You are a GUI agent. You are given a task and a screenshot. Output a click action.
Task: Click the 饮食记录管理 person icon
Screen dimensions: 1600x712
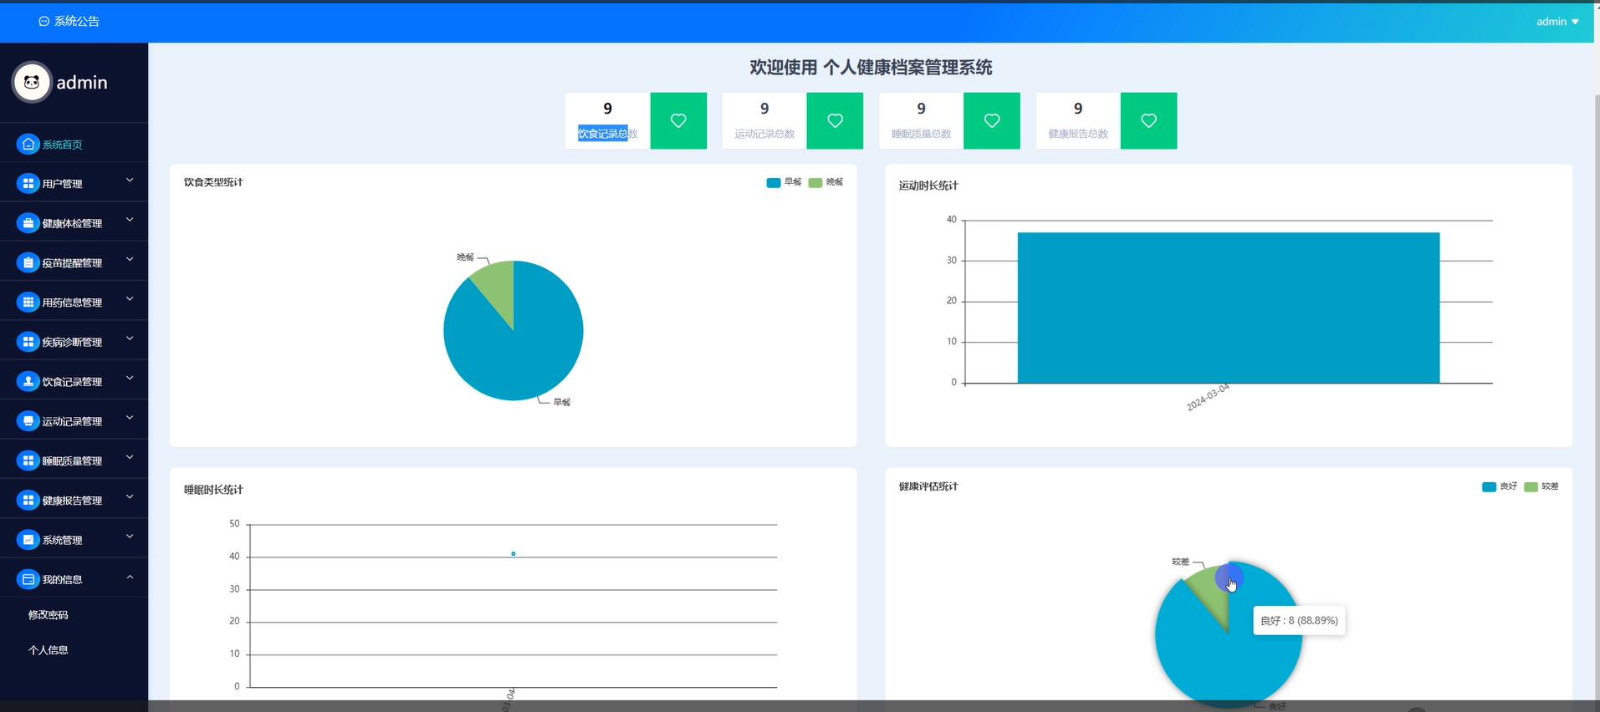coord(28,381)
